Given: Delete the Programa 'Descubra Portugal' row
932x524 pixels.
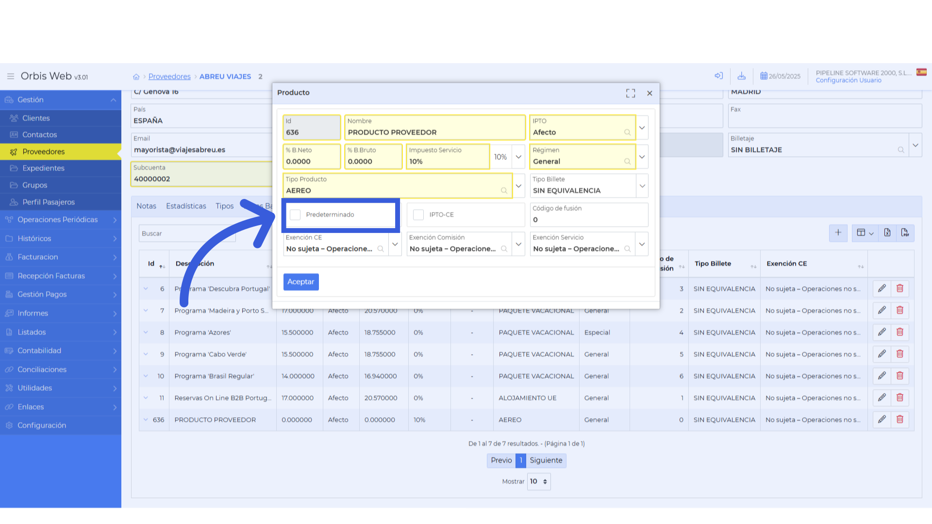Looking at the screenshot, I should 900,288.
